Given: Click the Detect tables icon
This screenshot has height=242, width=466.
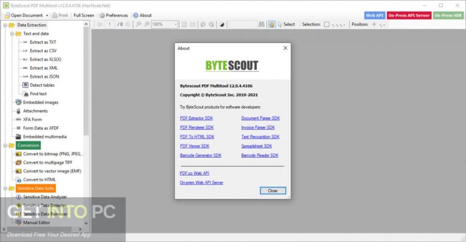Looking at the screenshot, I should point(25,86).
